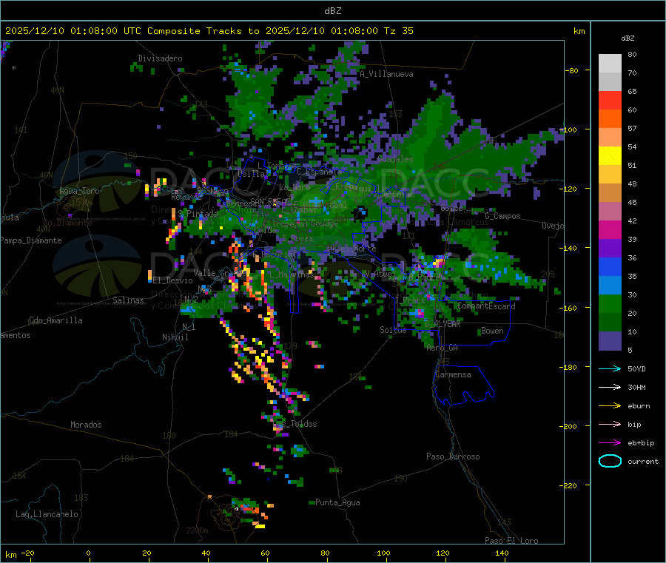The height and width of the screenshot is (563, 666).
Task: Click the Guadales map label
Action: pyautogui.click(x=395, y=159)
